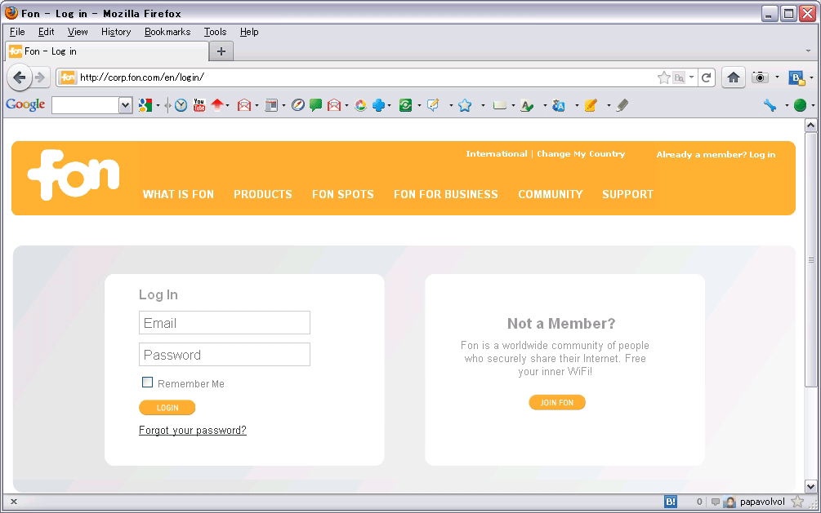Click the blue star bookmarks icon
Image resolution: width=821 pixels, height=513 pixels.
point(465,106)
